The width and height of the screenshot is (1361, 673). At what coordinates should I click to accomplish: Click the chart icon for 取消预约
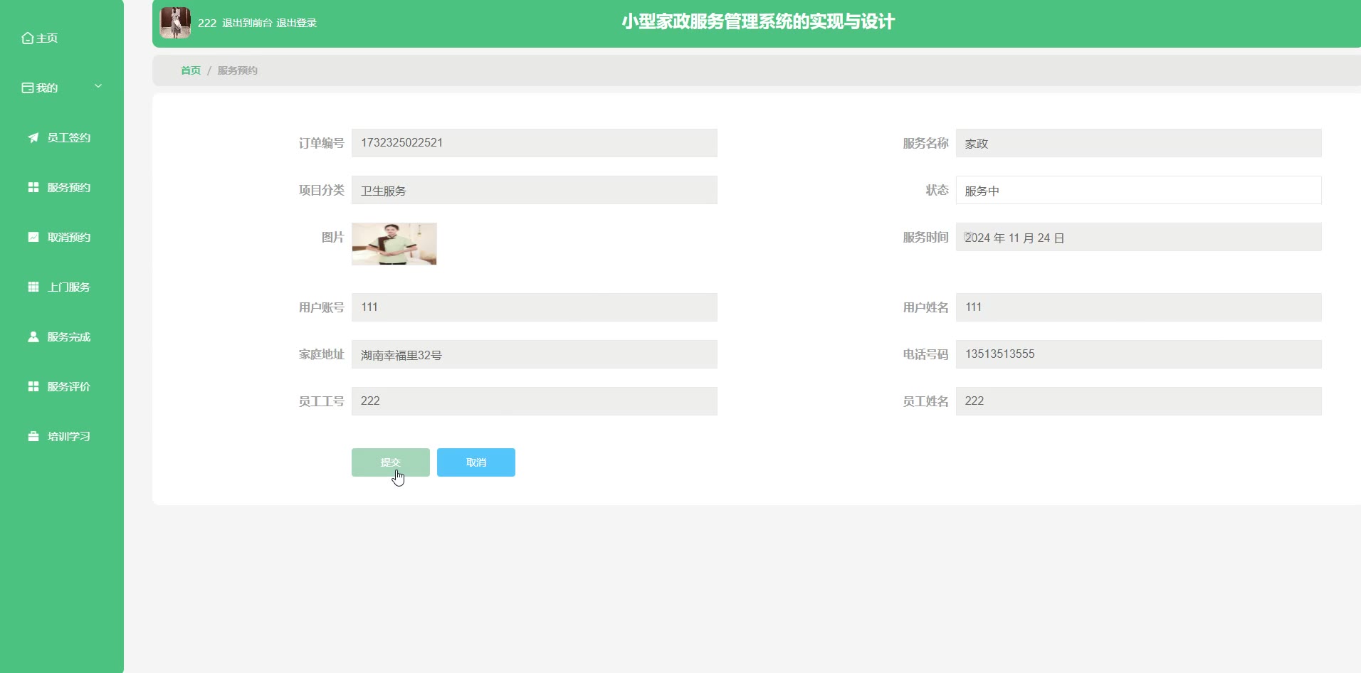[x=33, y=238]
